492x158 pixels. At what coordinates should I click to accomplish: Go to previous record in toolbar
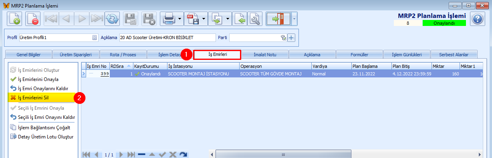click(67, 19)
